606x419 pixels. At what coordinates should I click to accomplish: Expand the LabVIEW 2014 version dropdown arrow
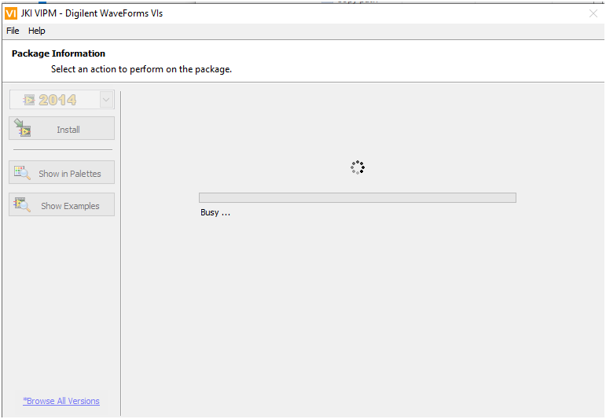106,100
